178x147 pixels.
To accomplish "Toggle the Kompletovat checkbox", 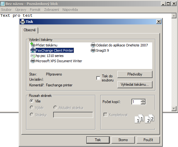I will coord(105,115).
